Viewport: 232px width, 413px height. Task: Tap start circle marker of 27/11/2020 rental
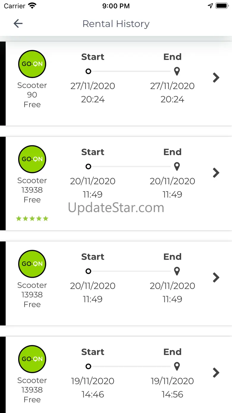(x=88, y=71)
